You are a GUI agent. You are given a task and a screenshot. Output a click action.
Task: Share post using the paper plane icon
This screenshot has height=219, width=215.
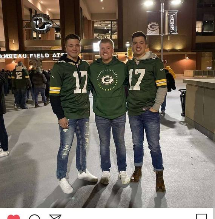point(55,217)
